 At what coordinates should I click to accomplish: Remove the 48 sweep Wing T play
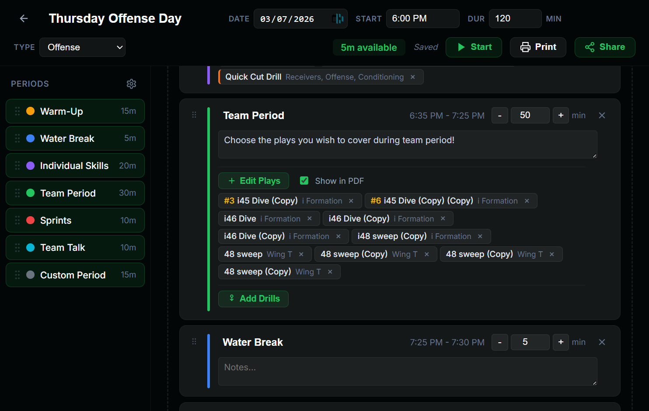pos(301,254)
